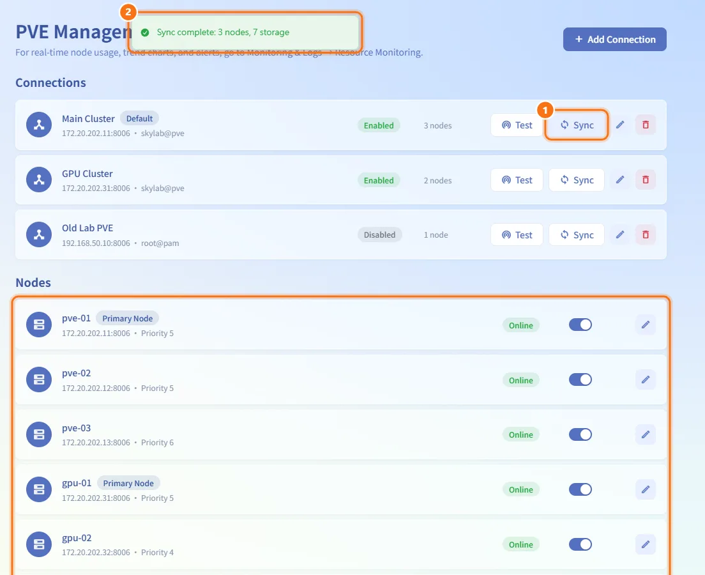Test the GPU Cluster connection
Viewport: 705px width, 575px height.
pyautogui.click(x=517, y=180)
